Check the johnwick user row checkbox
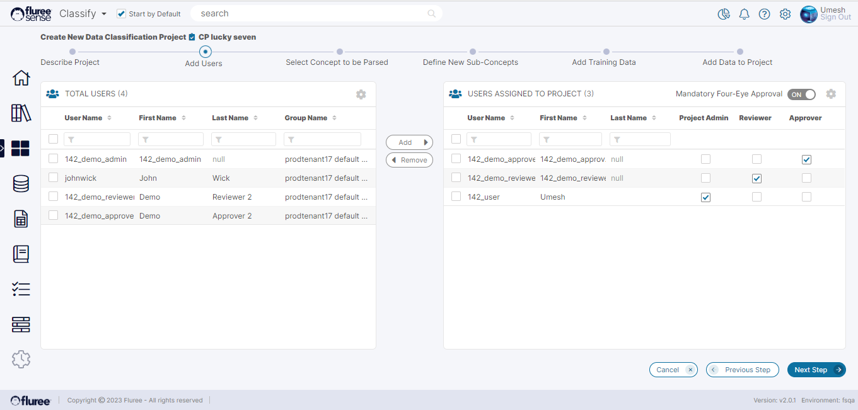The image size is (858, 410). [x=54, y=178]
